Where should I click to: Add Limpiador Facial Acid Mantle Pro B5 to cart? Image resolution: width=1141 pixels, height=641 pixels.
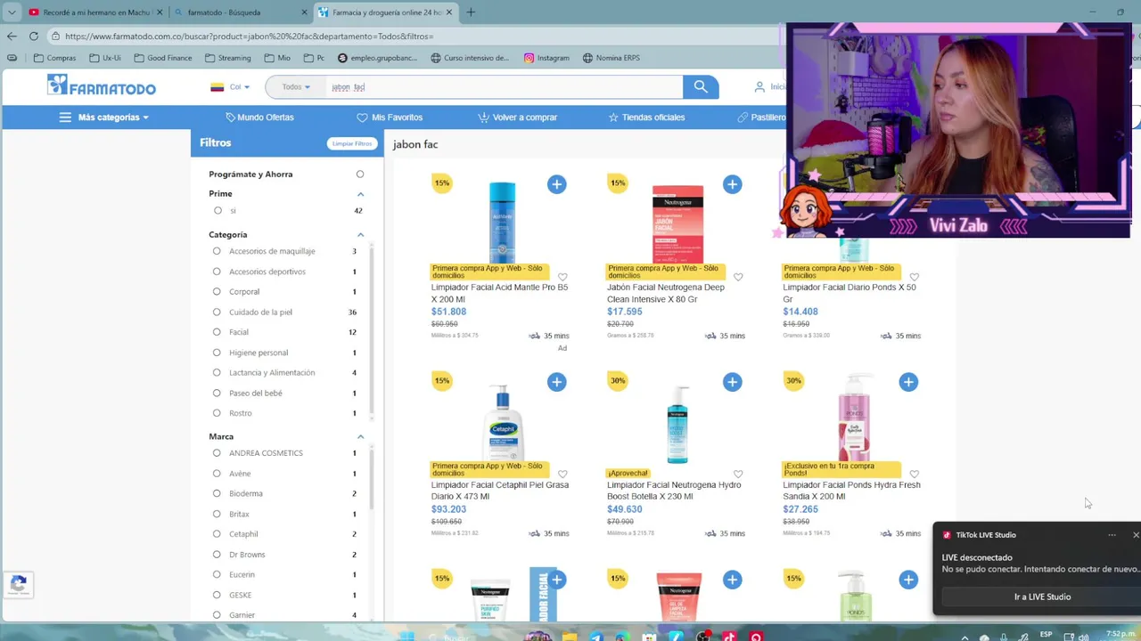556,184
